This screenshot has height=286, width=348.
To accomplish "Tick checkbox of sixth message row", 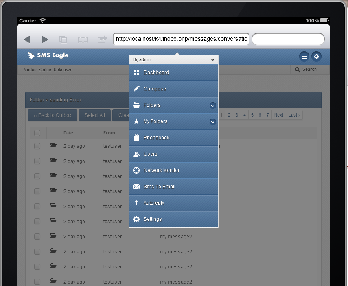I will [37, 222].
